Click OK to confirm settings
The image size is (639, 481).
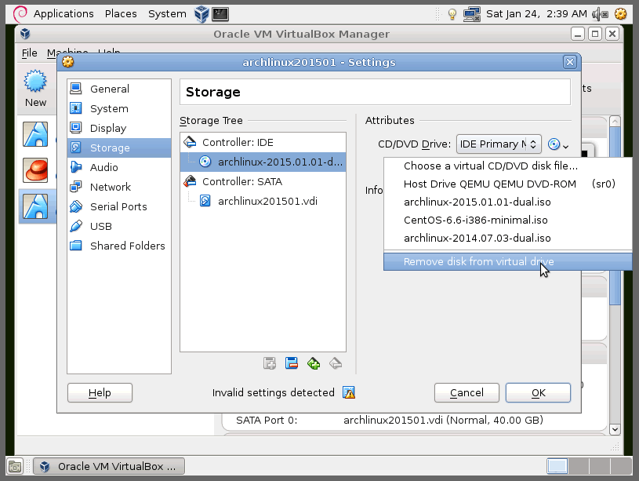coord(538,392)
